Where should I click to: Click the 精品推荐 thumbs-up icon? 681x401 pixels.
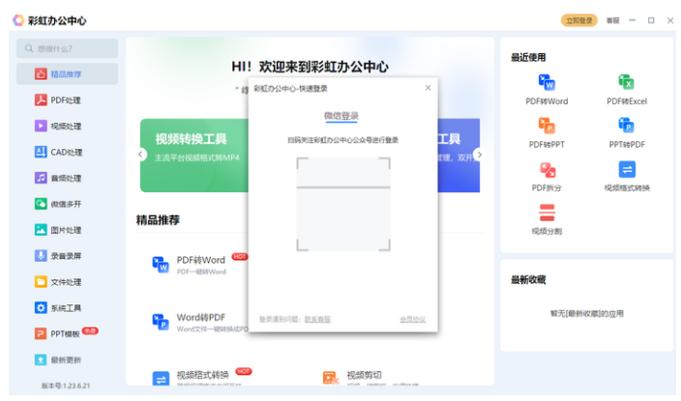coord(41,74)
